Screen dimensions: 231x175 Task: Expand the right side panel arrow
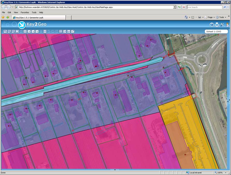[228, 100]
